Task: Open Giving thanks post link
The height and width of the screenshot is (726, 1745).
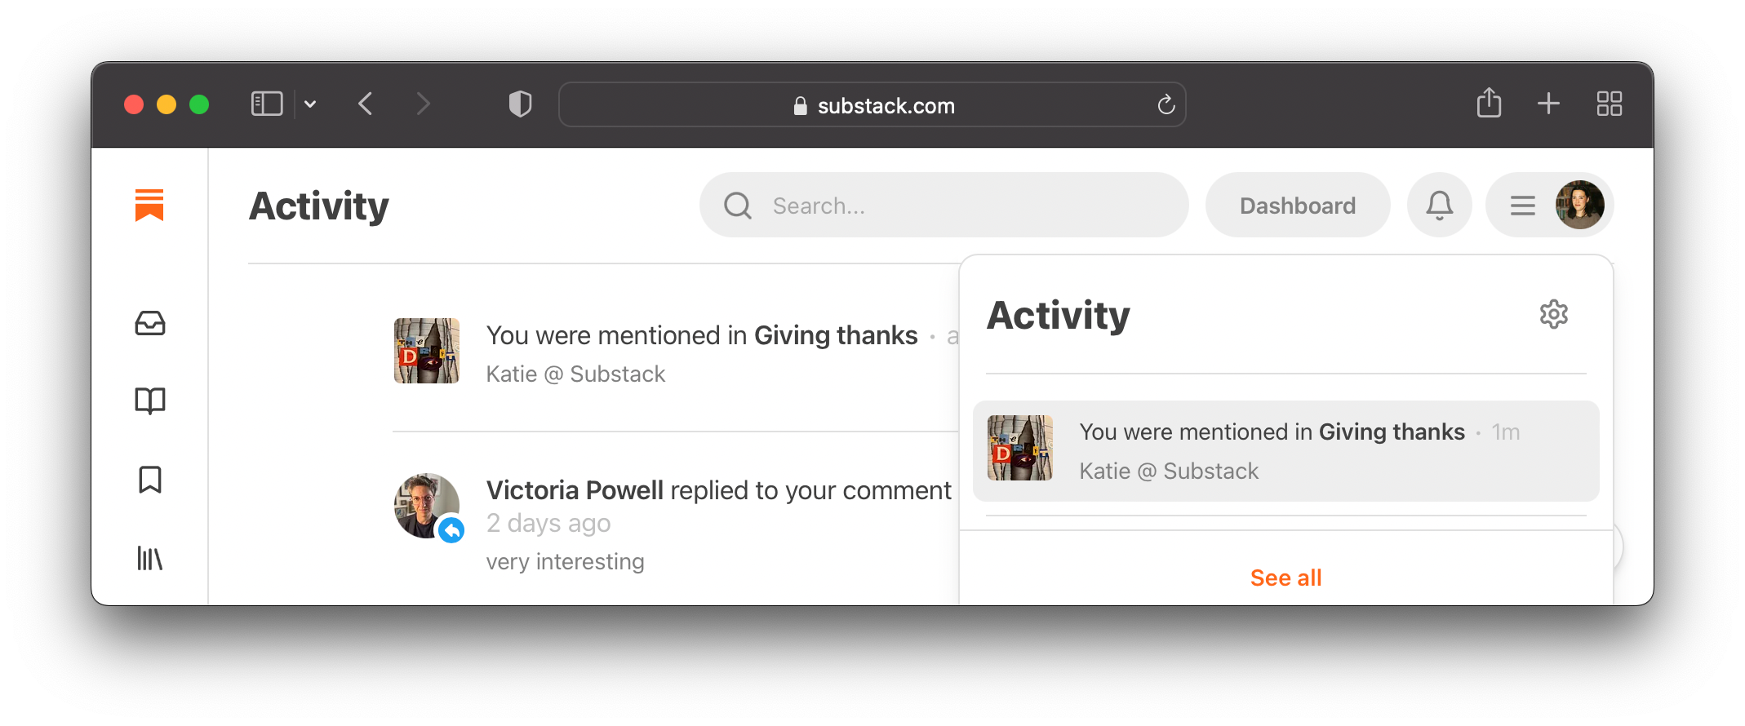Action: coord(835,335)
